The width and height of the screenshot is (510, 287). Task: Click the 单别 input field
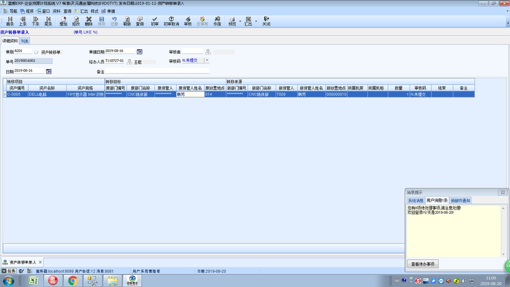23,51
